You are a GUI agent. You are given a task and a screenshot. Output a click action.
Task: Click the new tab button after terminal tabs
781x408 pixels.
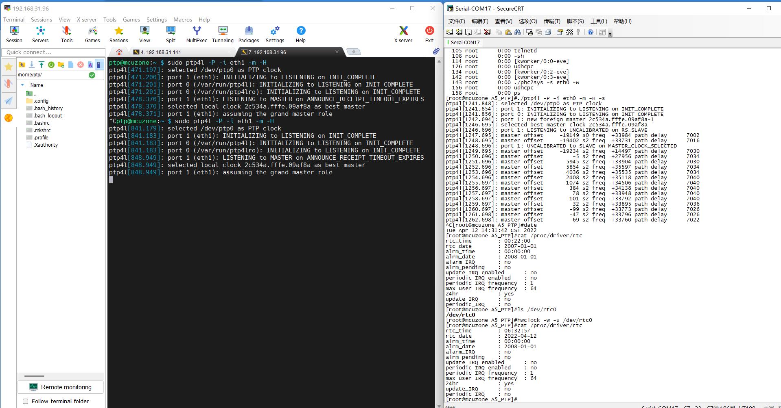point(354,52)
